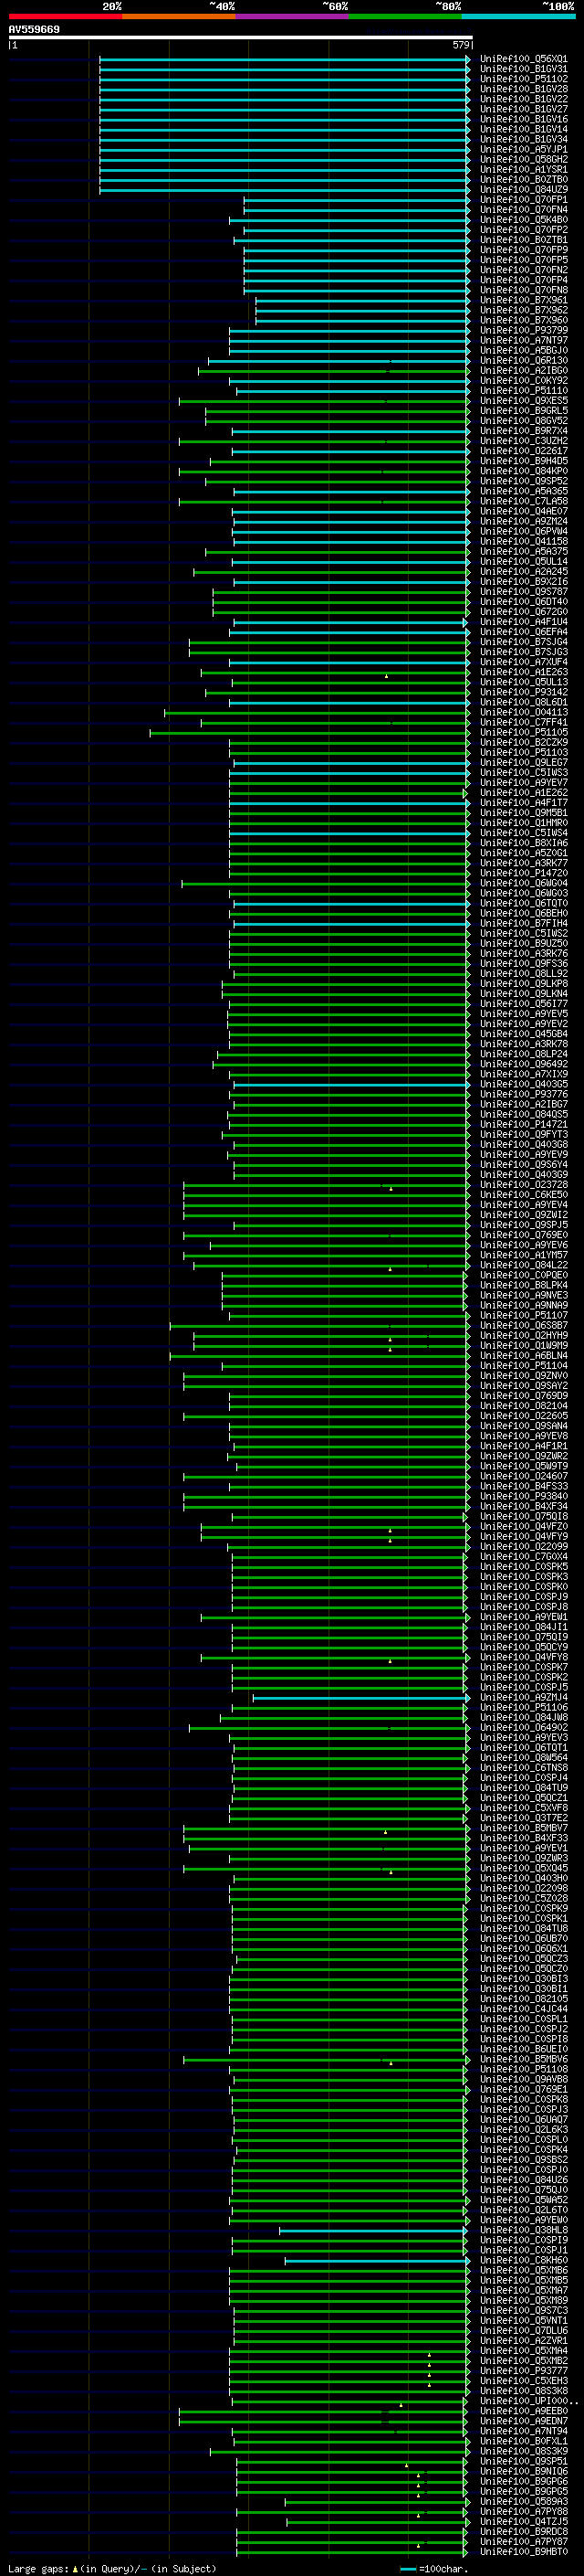Select the label UniRef100_Q41158
Screen dimensions: 584x2576
[524, 541]
